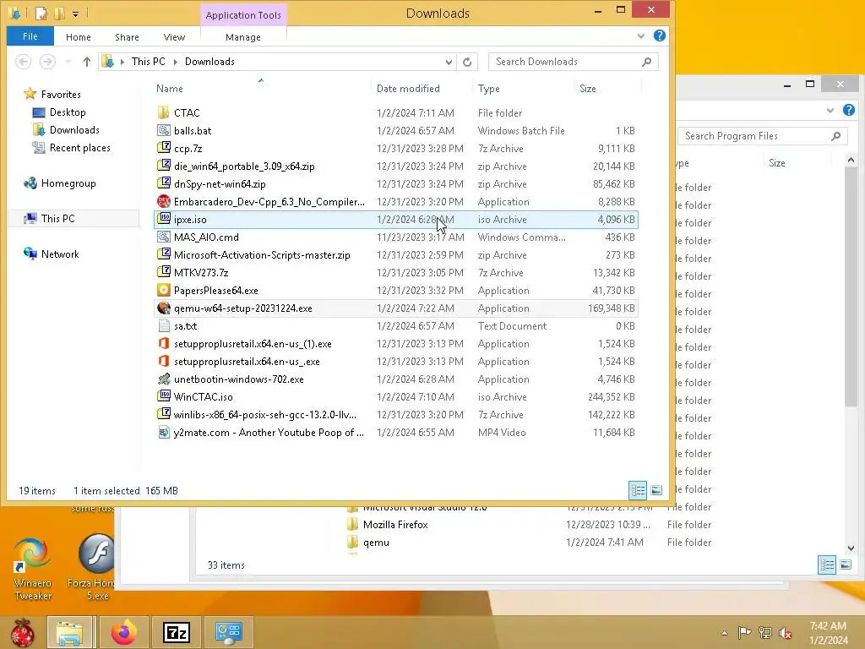Select the ccp.7z archive icon
This screenshot has height=649, width=865.
click(163, 148)
